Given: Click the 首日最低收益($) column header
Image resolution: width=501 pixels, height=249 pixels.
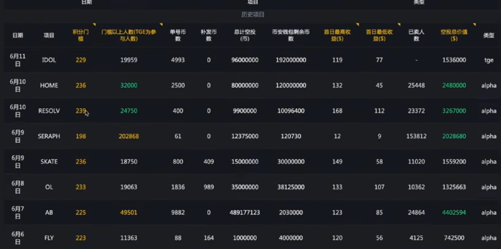Looking at the screenshot, I should (x=379, y=35).
